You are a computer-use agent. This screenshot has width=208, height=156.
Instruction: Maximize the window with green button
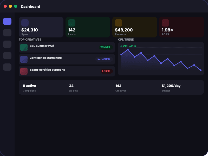16,6
